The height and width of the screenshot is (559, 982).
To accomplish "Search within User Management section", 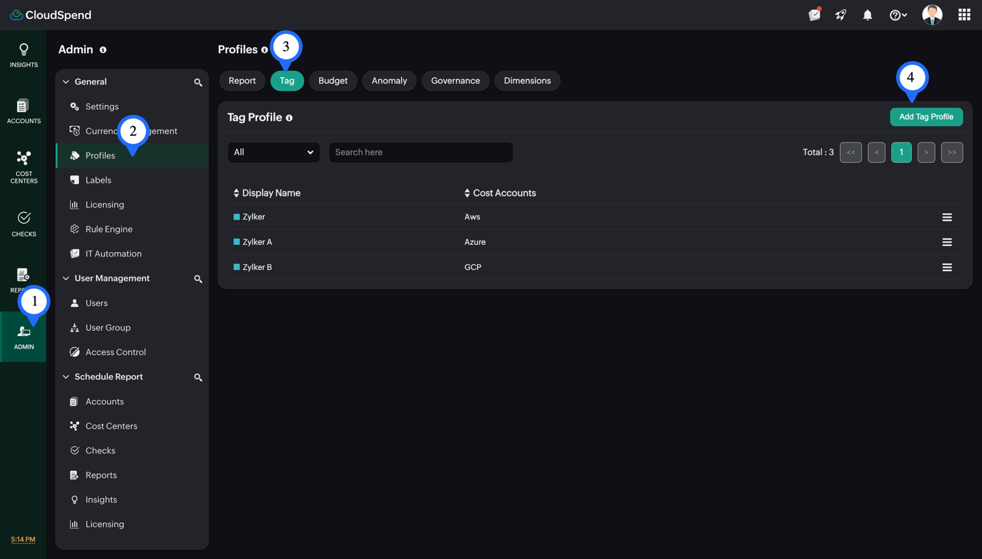I will tap(198, 279).
